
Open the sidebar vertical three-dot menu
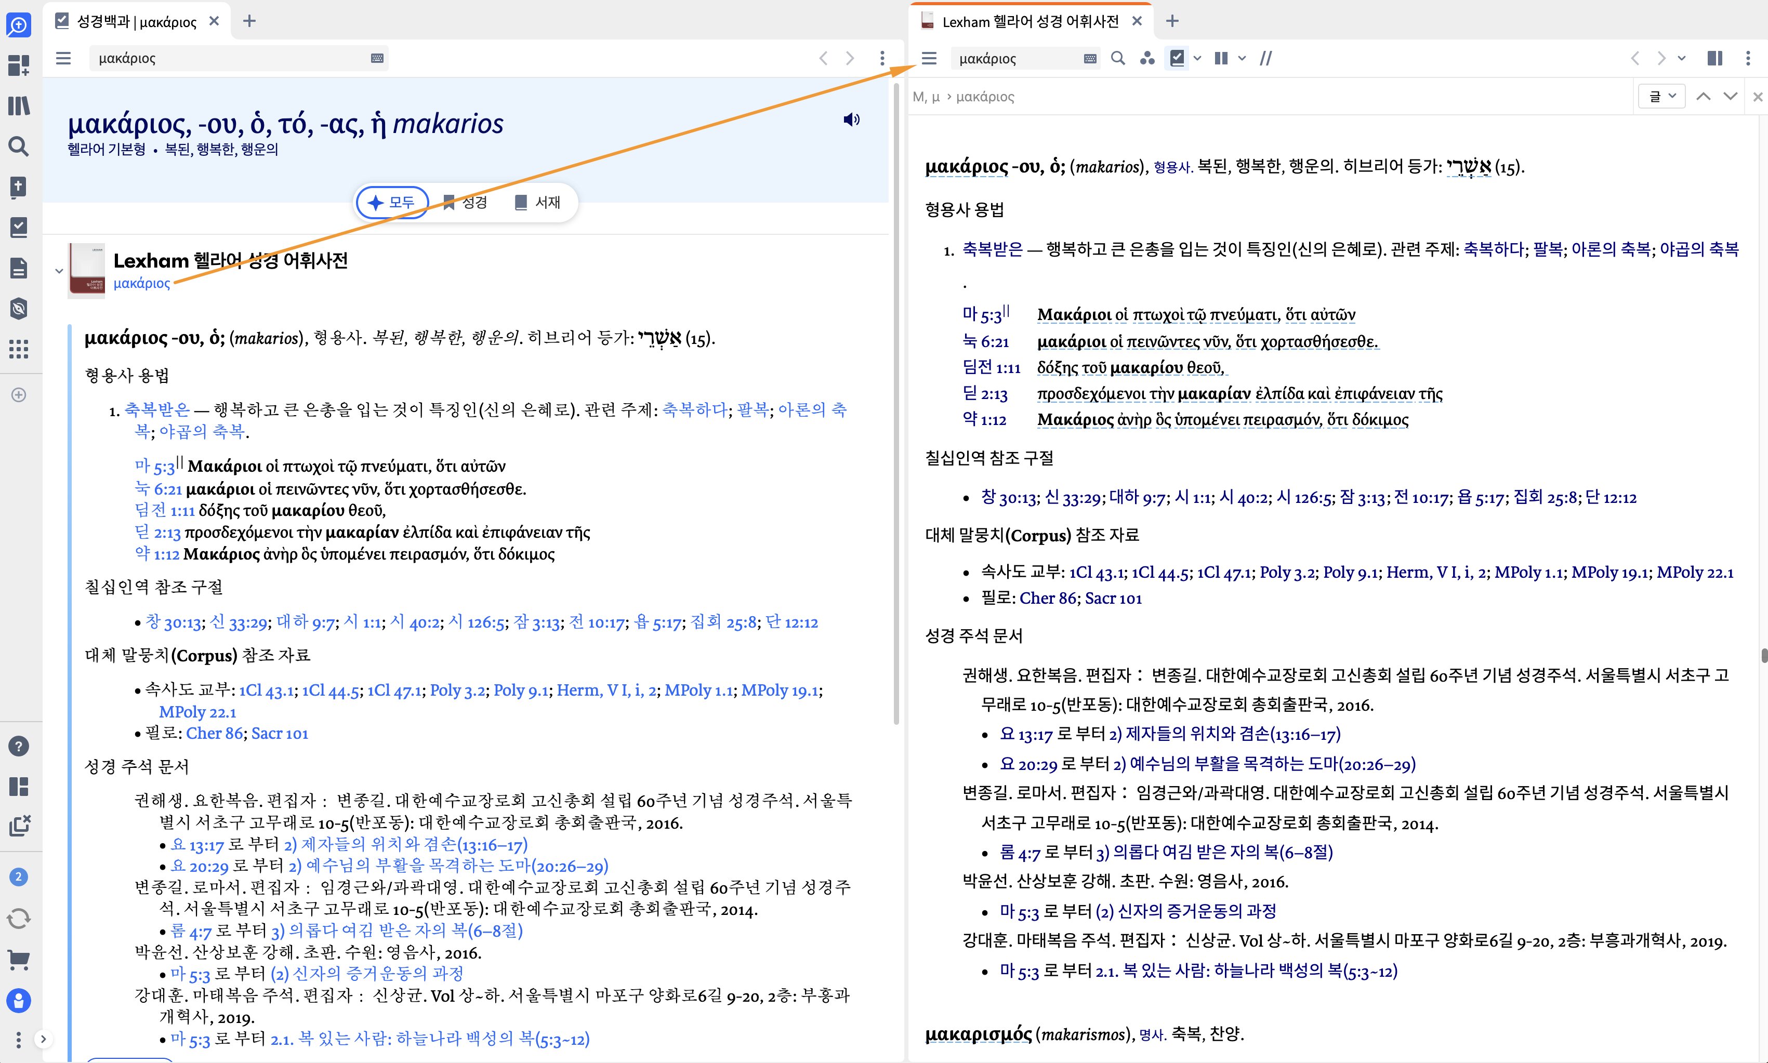(19, 1040)
